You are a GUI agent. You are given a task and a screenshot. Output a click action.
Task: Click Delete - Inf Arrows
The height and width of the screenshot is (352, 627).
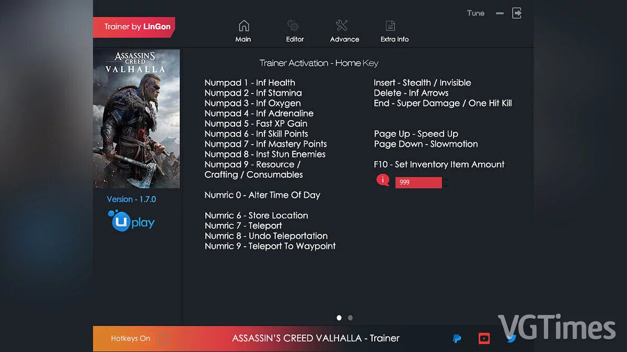pyautogui.click(x=411, y=93)
